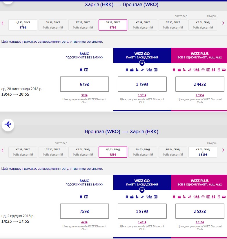Click the calendar icon in return BASIC fare
Screen dimensions: 227x239
coord(86,197)
